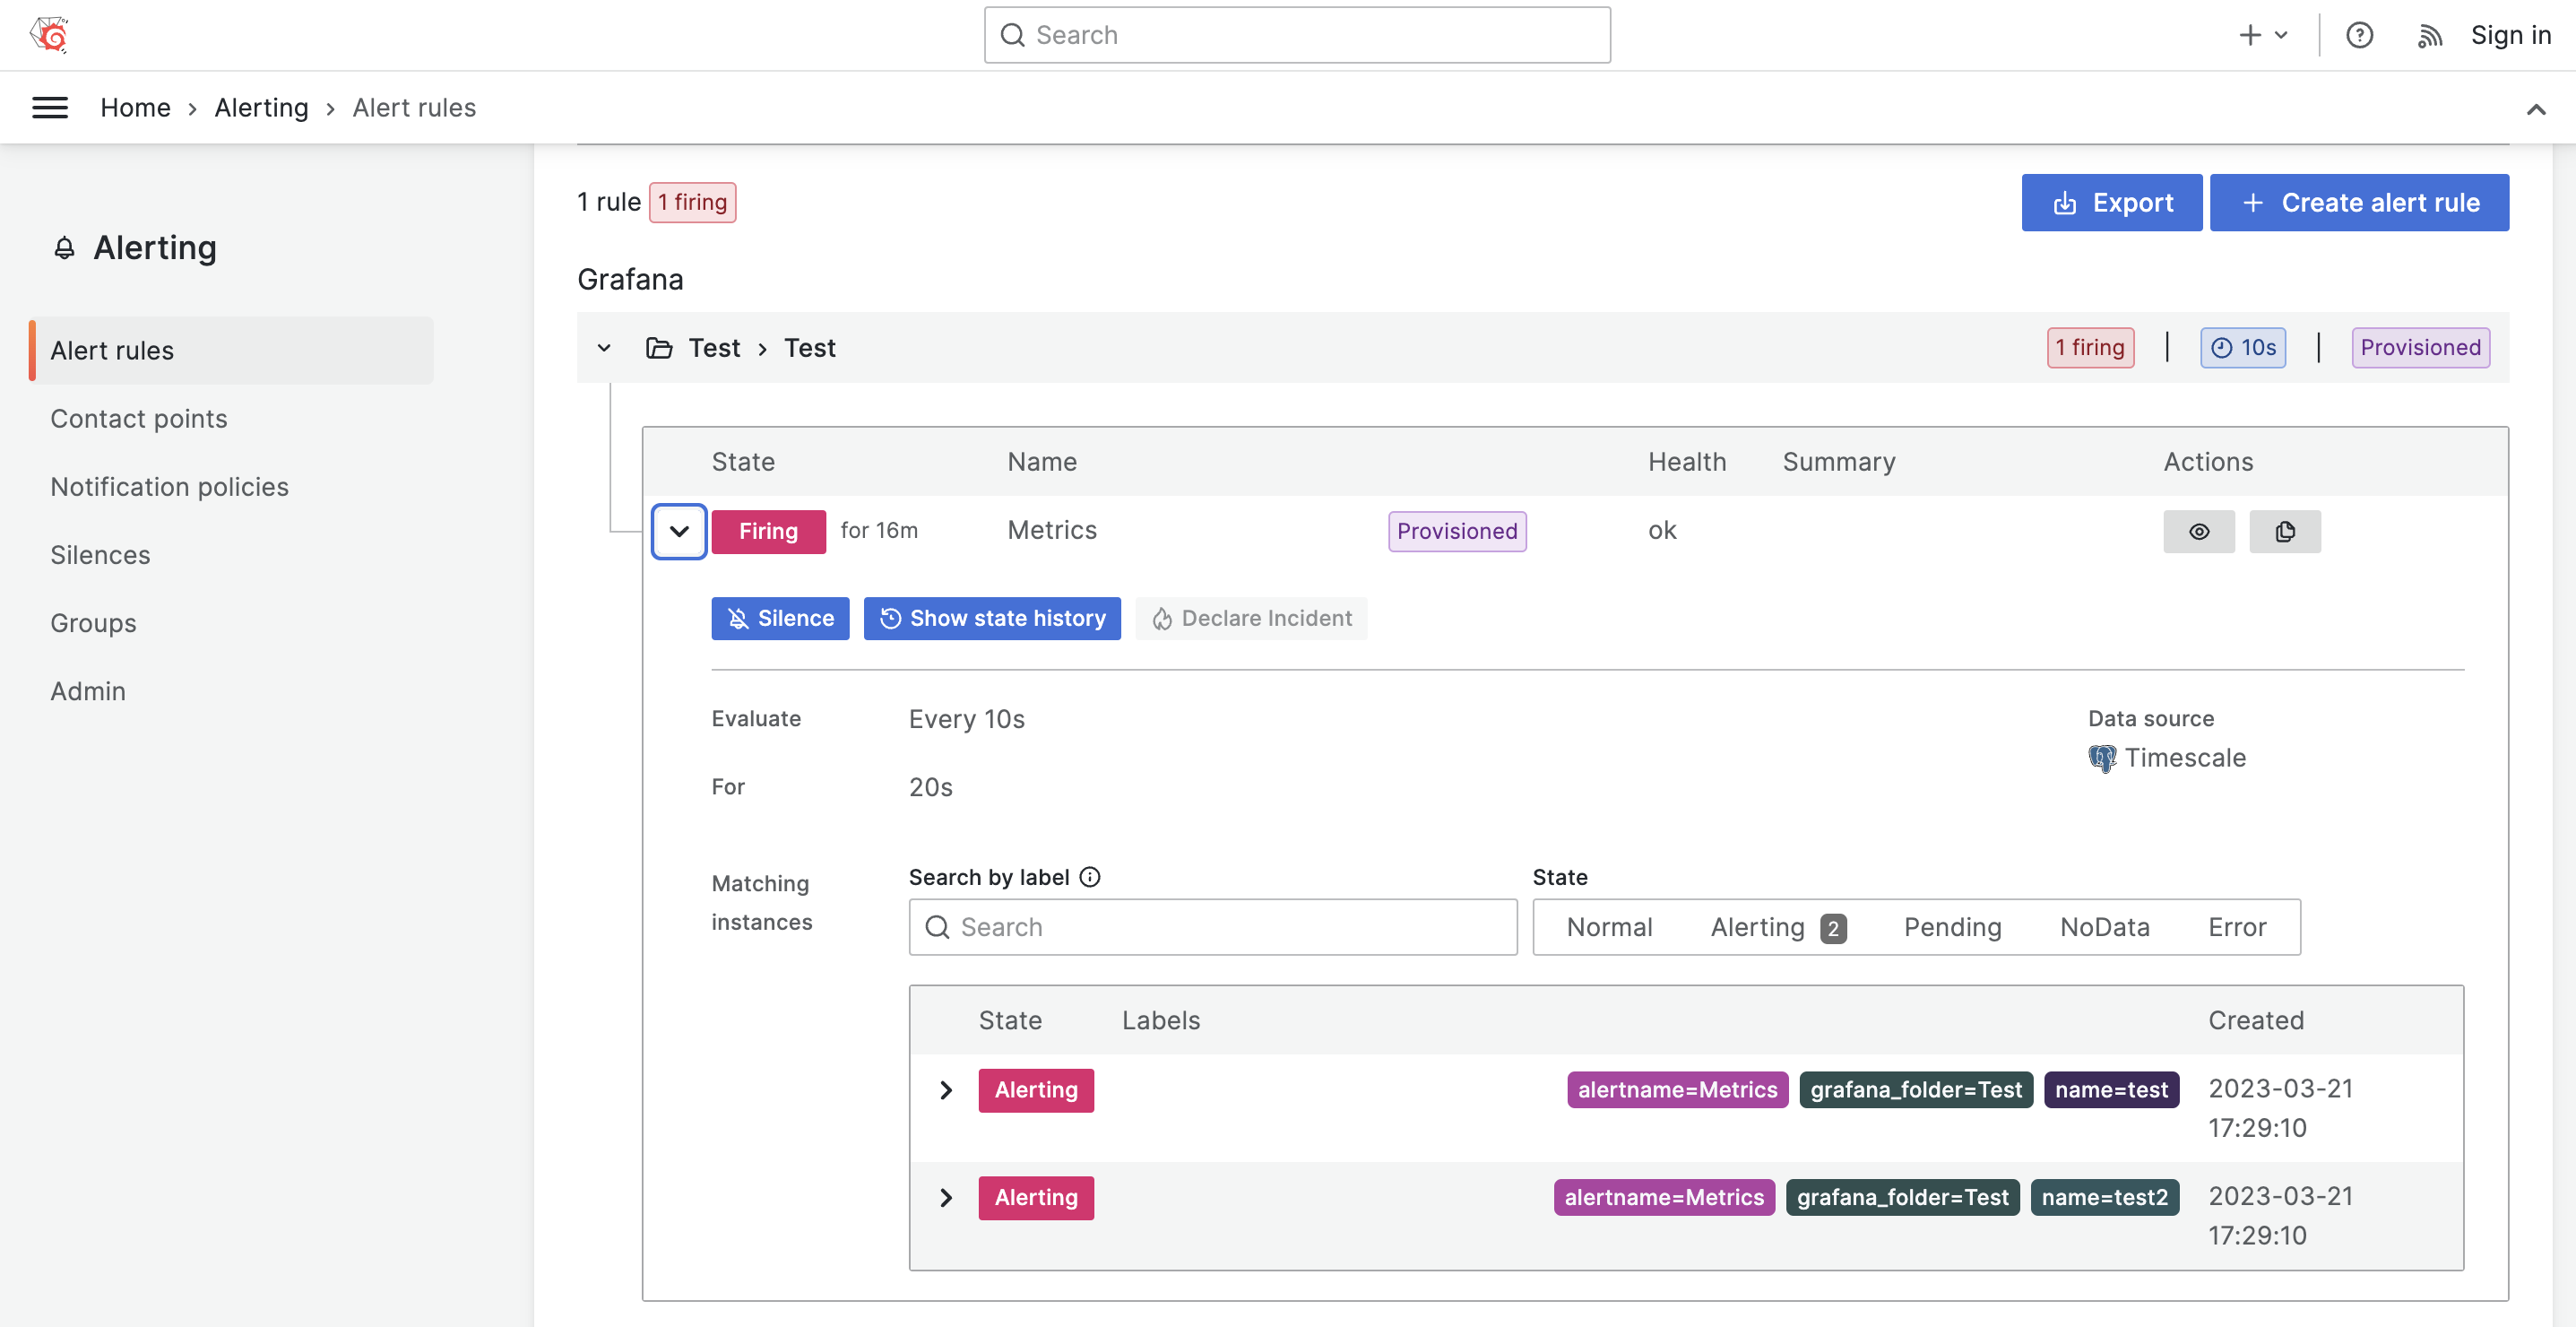Click Create alert rule button

point(2359,202)
